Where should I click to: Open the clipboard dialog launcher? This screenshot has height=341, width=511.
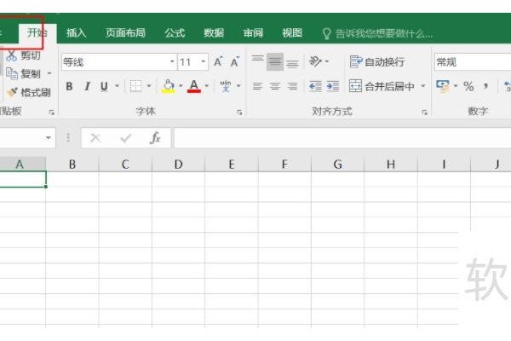coord(51,113)
